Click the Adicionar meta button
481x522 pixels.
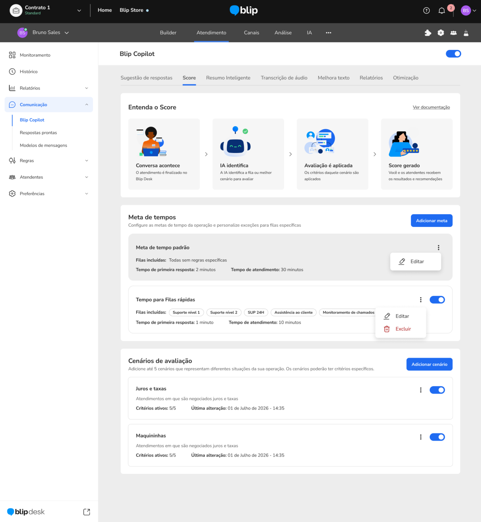431,221
